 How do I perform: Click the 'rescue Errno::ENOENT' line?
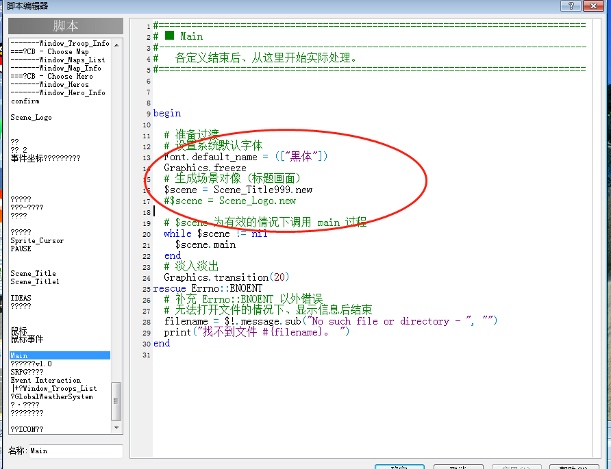point(208,288)
